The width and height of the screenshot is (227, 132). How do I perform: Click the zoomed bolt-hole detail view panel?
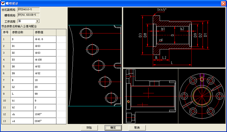click(x=94, y=66)
